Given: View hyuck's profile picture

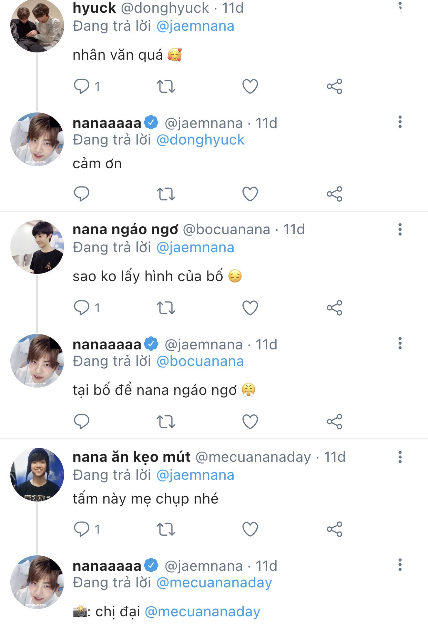Looking at the screenshot, I should point(37,26).
